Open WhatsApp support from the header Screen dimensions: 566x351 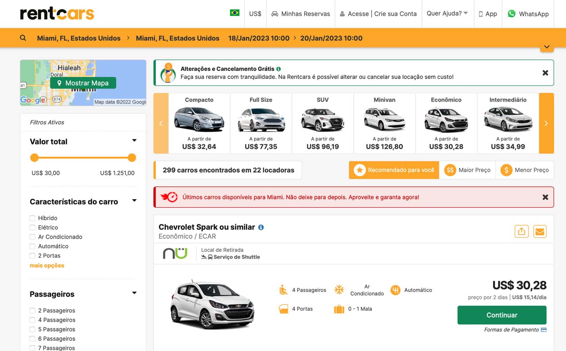coord(528,14)
